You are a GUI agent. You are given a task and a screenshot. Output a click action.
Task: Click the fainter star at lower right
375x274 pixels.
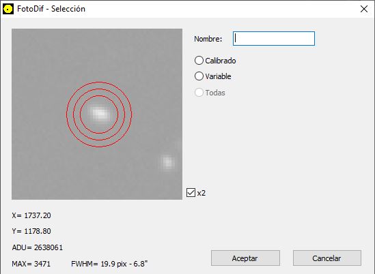(167, 162)
